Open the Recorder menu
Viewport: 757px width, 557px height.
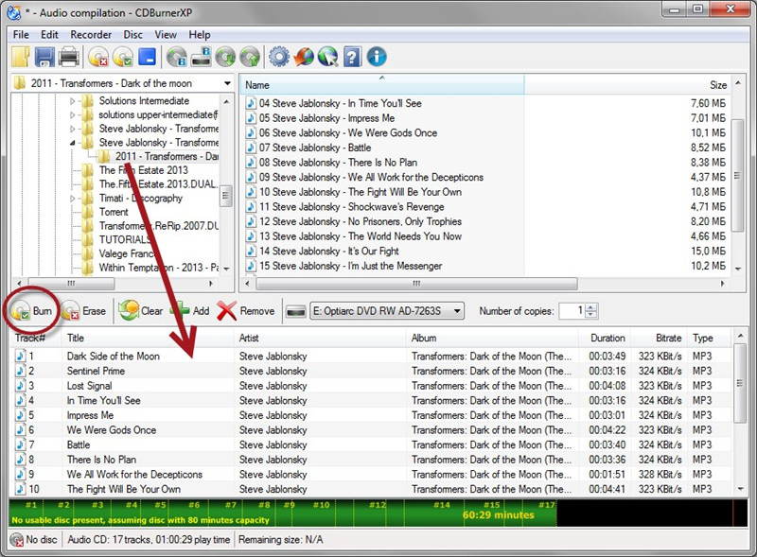(91, 34)
